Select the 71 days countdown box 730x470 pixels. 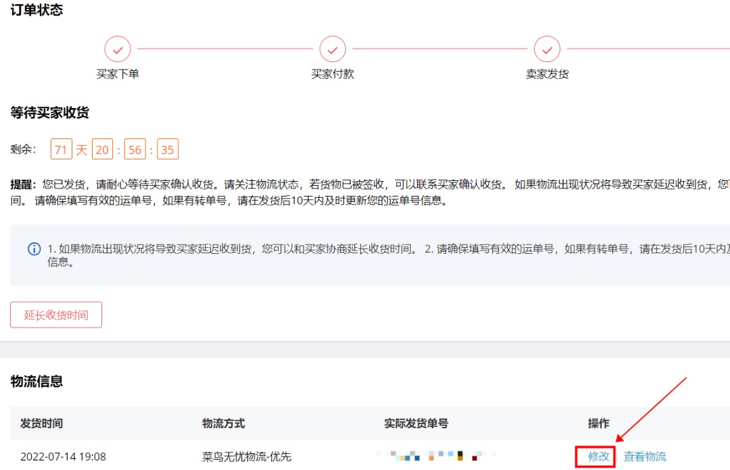[x=62, y=149]
